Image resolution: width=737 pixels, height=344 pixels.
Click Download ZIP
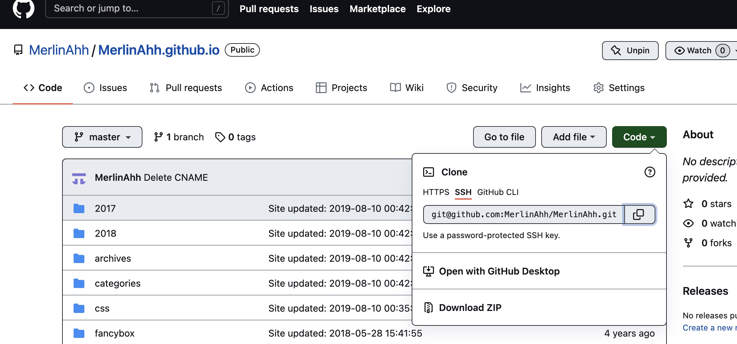(x=470, y=308)
